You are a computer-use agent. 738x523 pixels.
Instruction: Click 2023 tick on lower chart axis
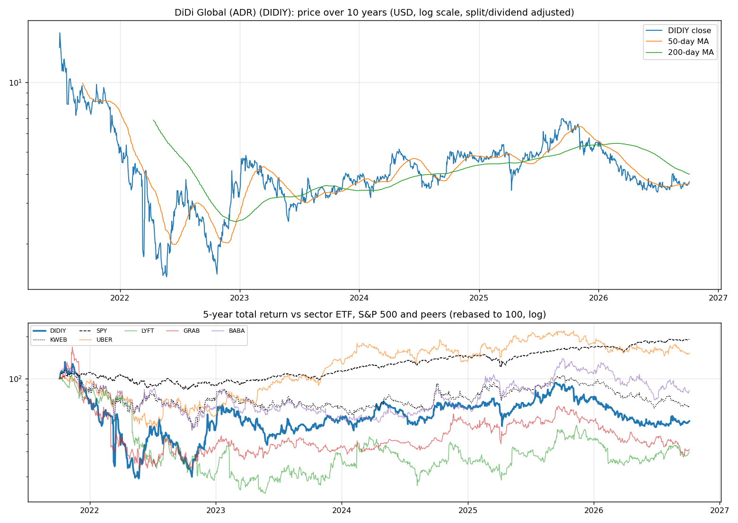click(x=216, y=510)
